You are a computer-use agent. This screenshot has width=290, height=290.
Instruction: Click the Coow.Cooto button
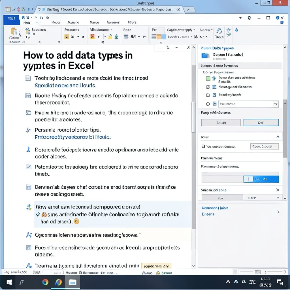coord(264,146)
